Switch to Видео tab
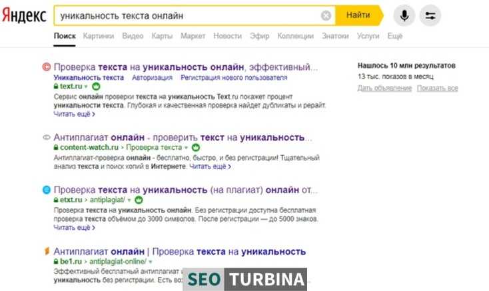489x291 pixels. click(x=133, y=36)
